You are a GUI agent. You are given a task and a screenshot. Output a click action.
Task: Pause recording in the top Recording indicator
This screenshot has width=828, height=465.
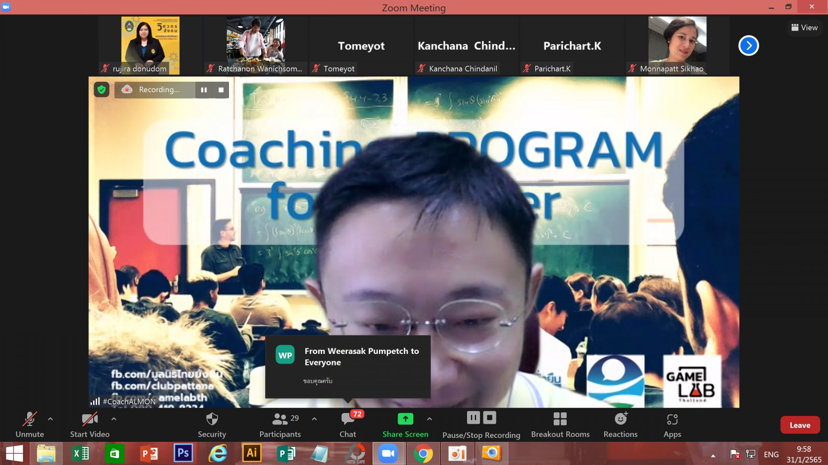(204, 90)
